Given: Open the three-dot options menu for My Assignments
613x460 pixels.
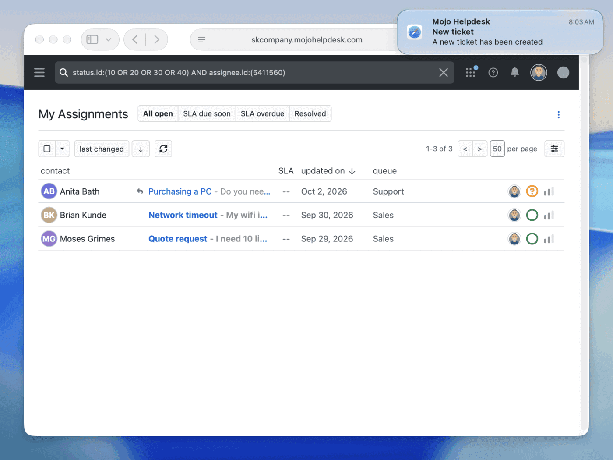Looking at the screenshot, I should [x=558, y=114].
